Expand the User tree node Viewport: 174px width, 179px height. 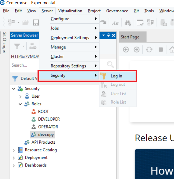(20, 96)
